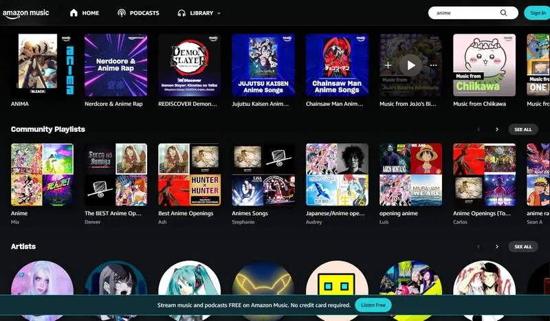Viewport: 550px width, 321px height.
Task: Open the Podcasts tab
Action: tap(138, 13)
